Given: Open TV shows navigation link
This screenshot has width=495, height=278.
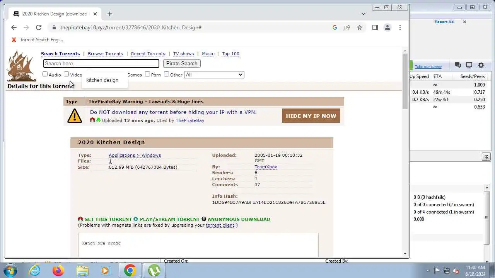Looking at the screenshot, I should (x=183, y=54).
